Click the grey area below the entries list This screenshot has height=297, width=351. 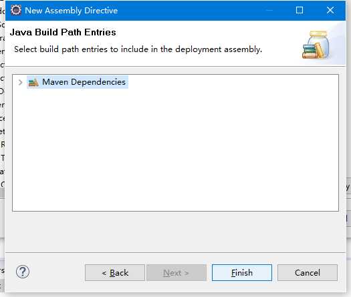point(175,232)
